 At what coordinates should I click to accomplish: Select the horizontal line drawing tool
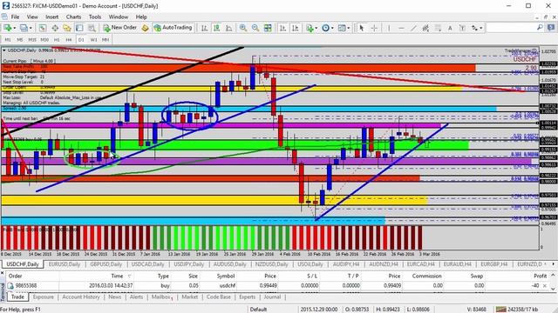coord(401,28)
